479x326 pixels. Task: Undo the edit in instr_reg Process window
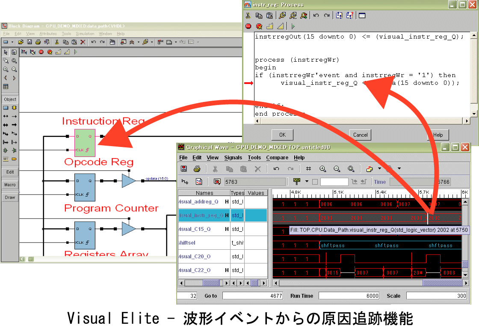coord(316,15)
